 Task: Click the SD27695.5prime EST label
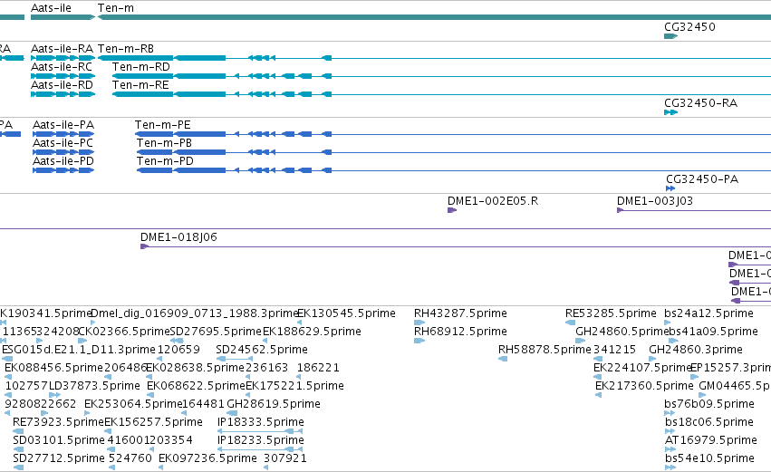pyautogui.click(x=216, y=332)
